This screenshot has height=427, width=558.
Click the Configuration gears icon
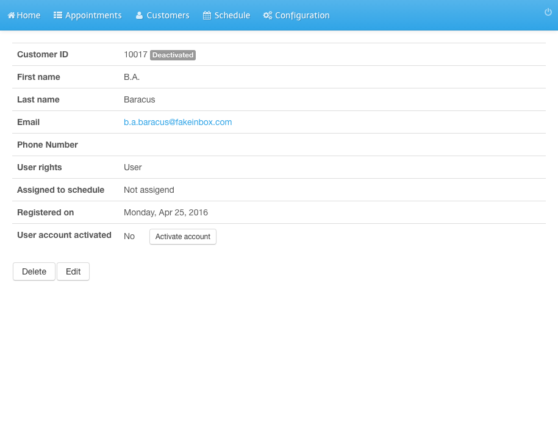[x=267, y=15]
